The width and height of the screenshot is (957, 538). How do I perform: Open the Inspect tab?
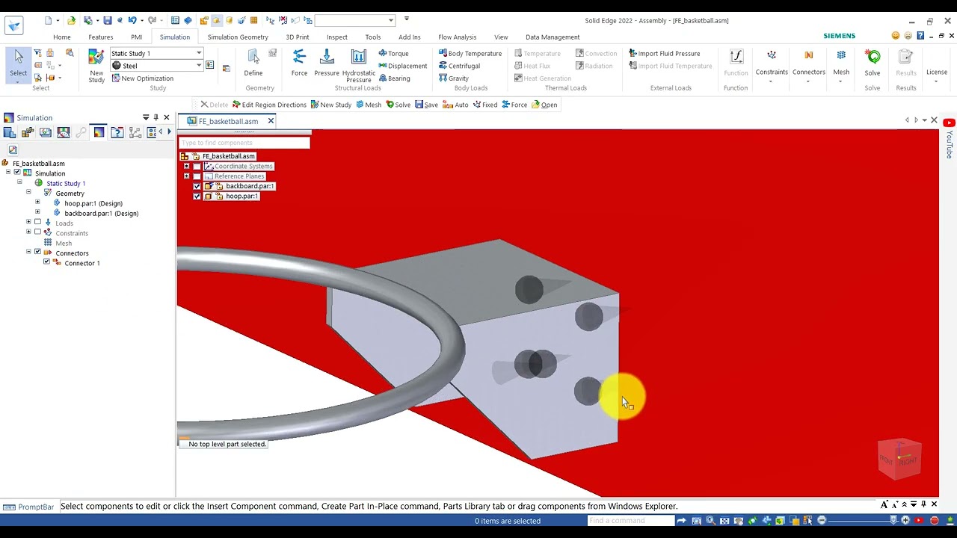337,37
